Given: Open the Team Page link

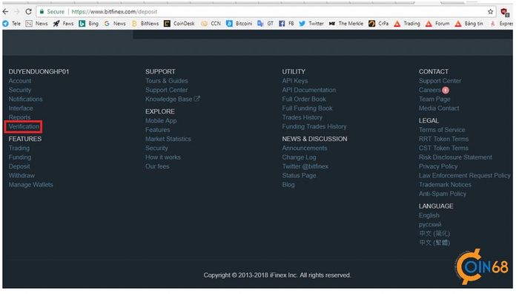Looking at the screenshot, I should [x=434, y=99].
